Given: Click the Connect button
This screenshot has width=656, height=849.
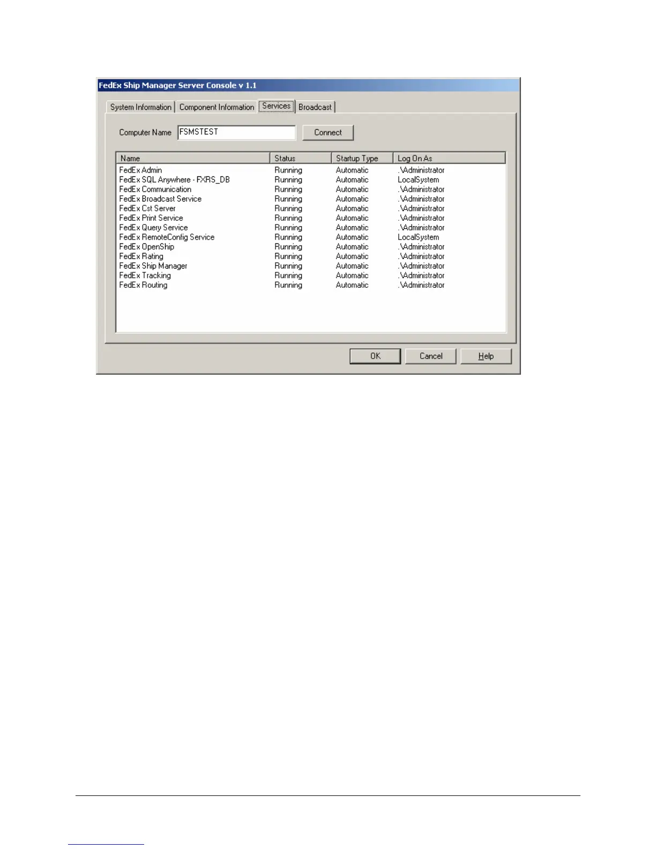Looking at the screenshot, I should coord(328,132).
